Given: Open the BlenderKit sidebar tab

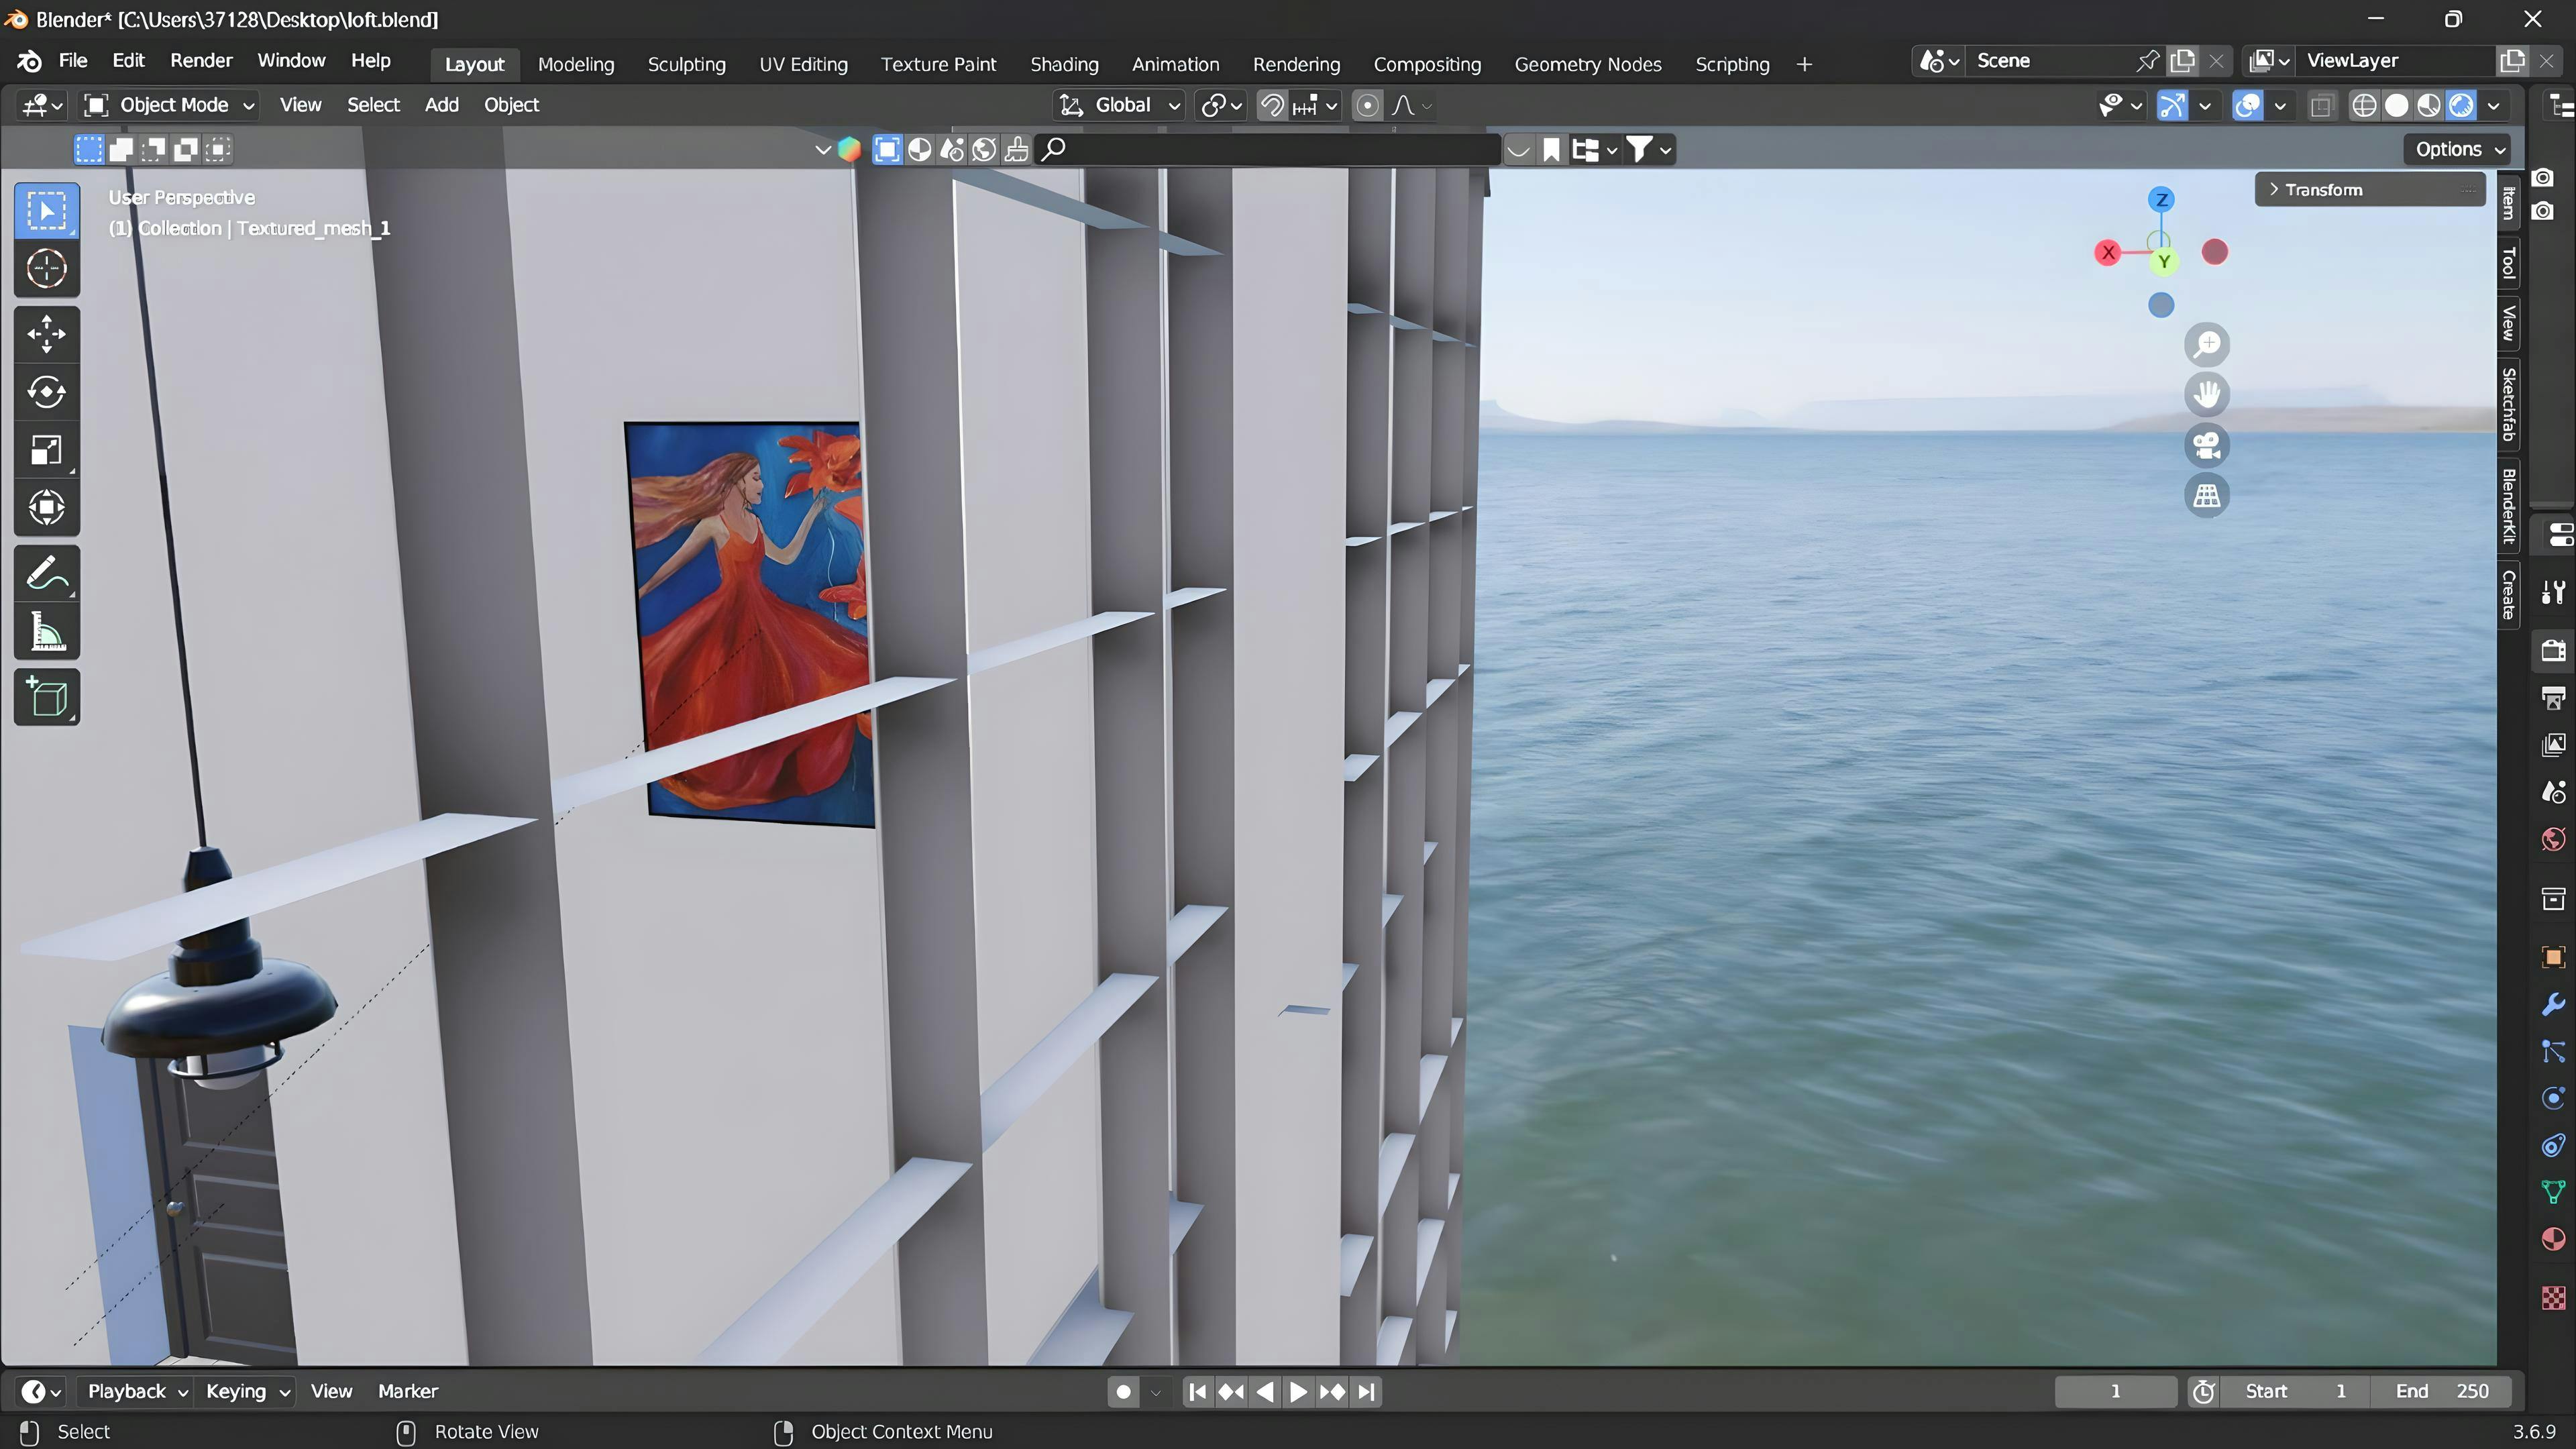Looking at the screenshot, I should [x=2508, y=506].
